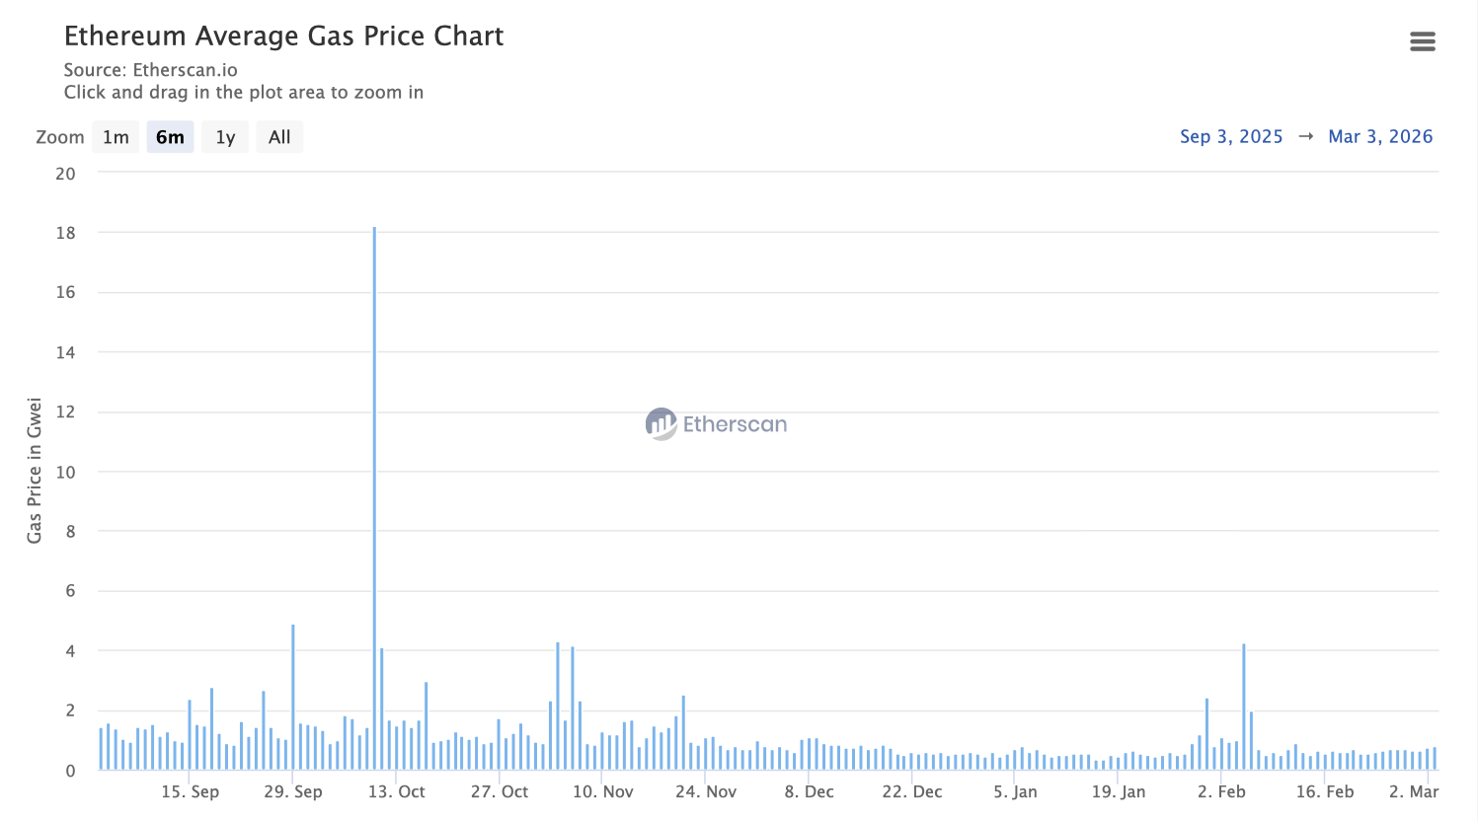The height and width of the screenshot is (822, 1478).
Task: Select the 1m zoom range
Action: click(x=116, y=137)
